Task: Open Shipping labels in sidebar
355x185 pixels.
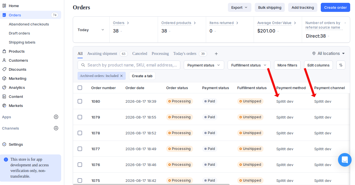Action: point(22,42)
